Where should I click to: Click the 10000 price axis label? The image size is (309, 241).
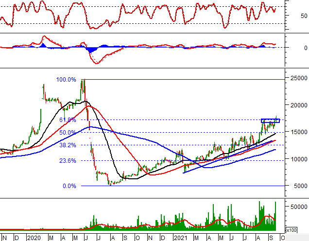click(297, 159)
